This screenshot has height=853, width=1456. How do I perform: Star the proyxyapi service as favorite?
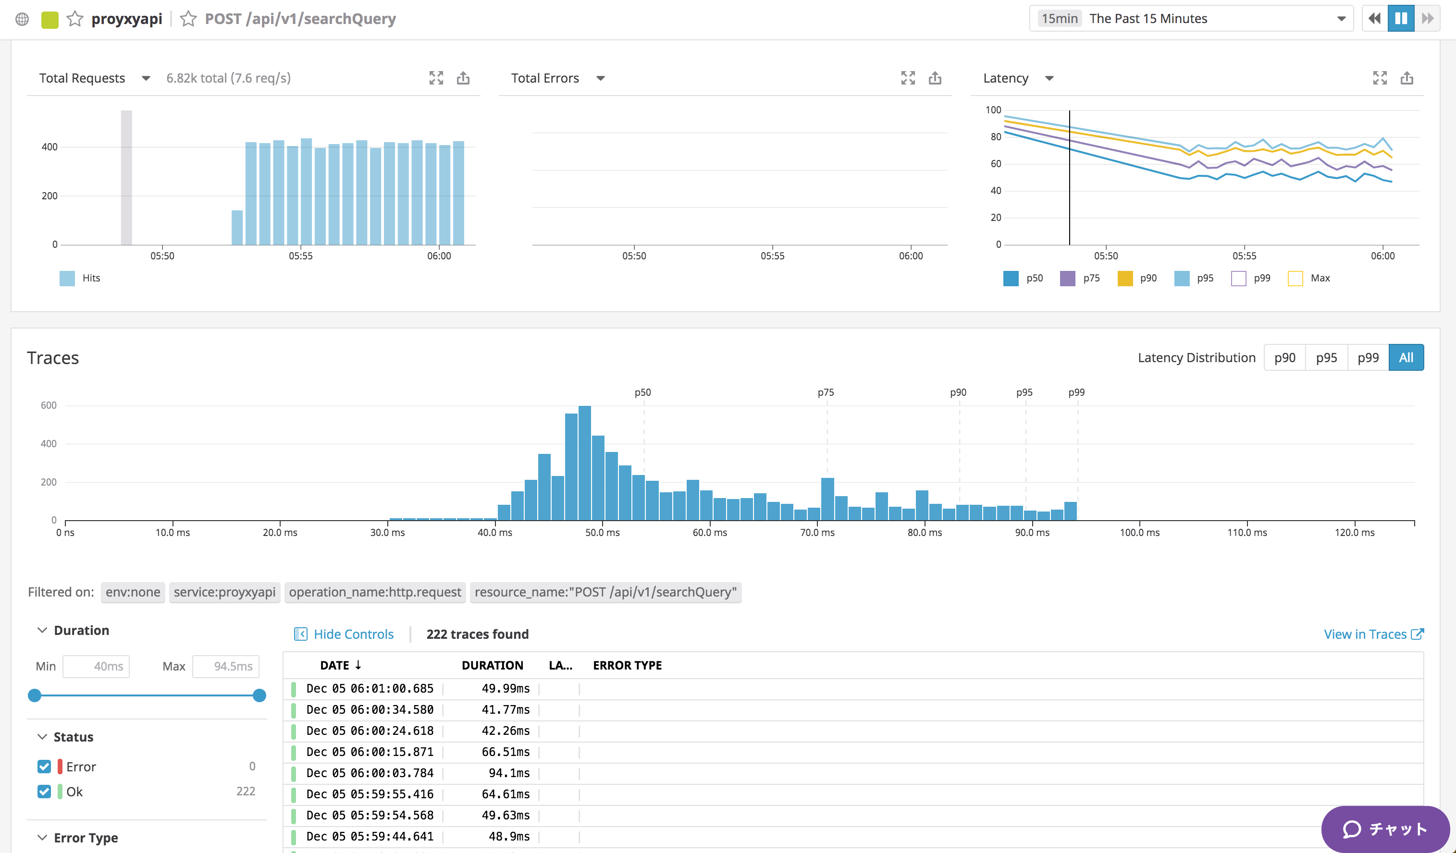click(x=74, y=19)
